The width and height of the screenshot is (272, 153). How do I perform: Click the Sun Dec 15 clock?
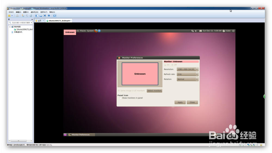[x=212, y=31]
